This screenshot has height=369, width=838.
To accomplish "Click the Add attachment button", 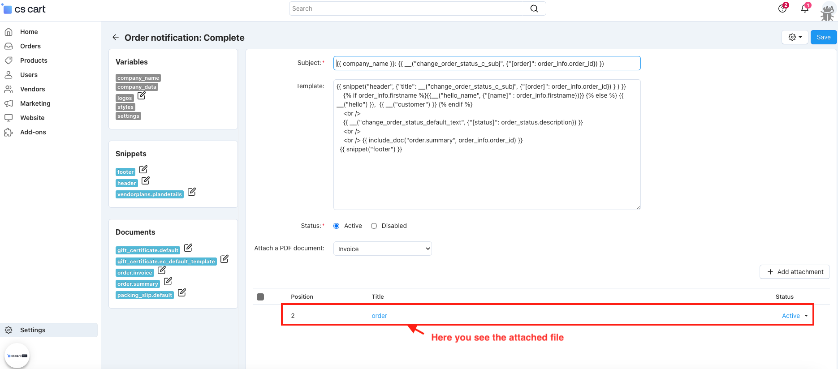I will 795,272.
